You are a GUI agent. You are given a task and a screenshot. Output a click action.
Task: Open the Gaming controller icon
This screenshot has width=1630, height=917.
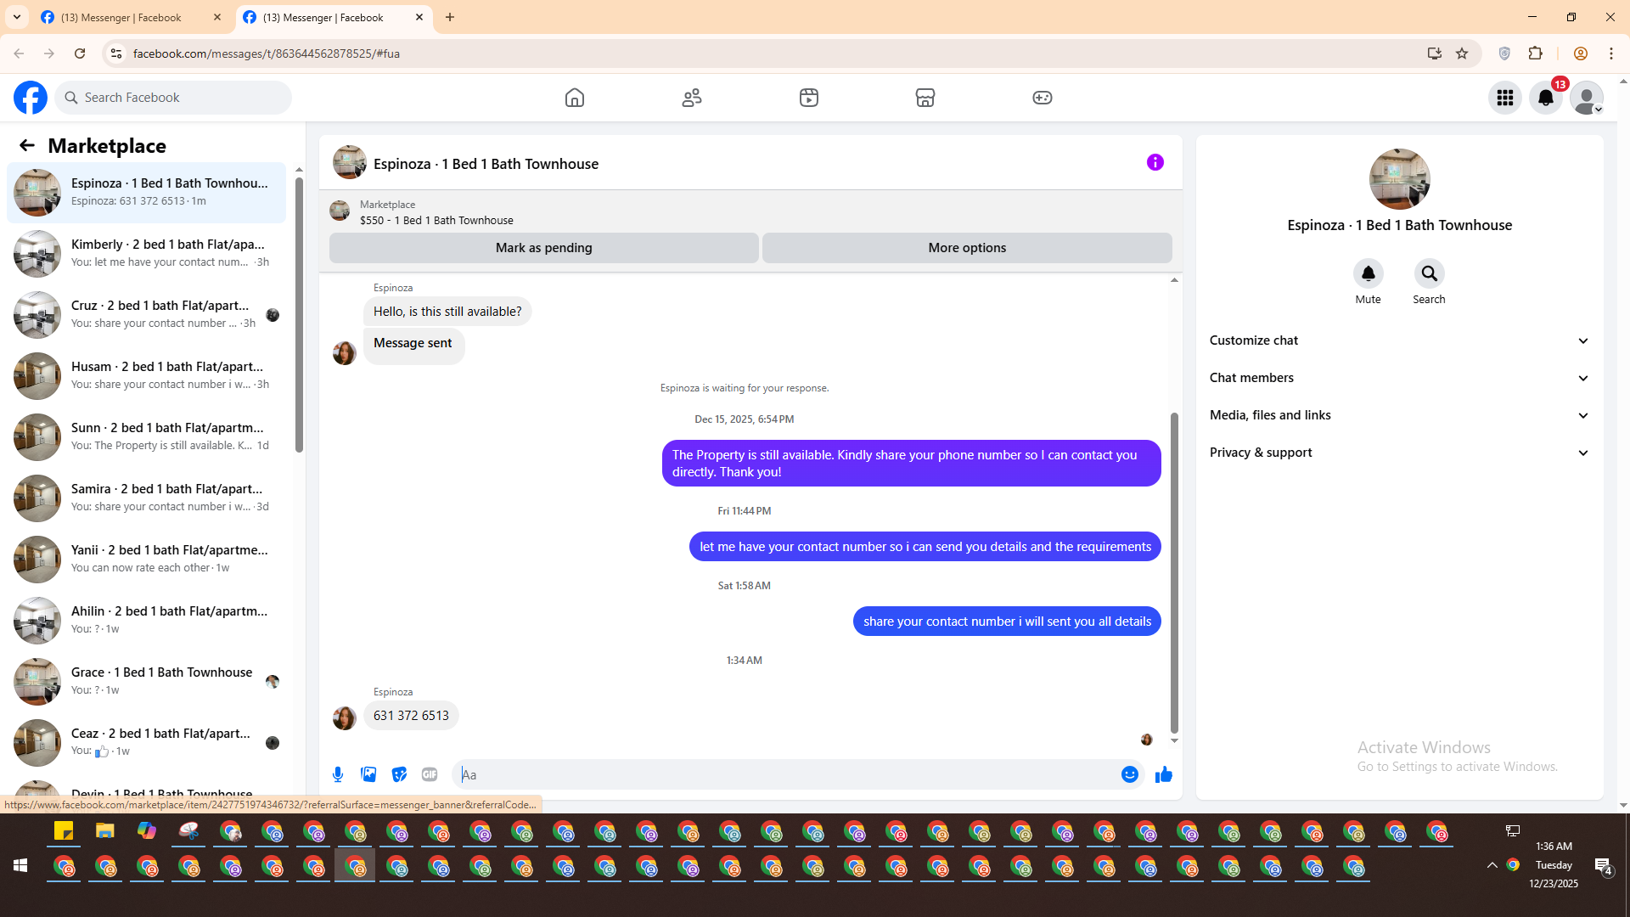point(1043,98)
